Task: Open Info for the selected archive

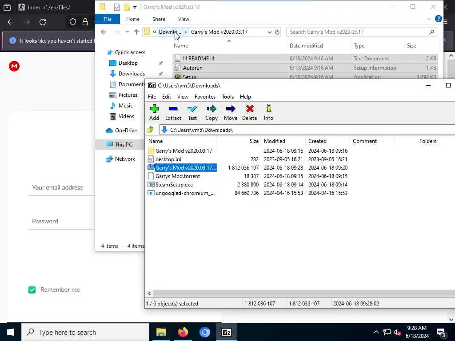Action: click(x=268, y=112)
